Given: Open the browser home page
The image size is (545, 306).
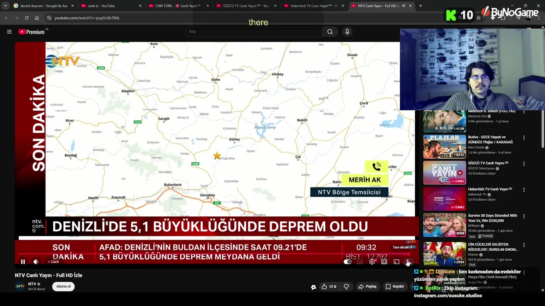Looking at the screenshot, I should coord(37,18).
